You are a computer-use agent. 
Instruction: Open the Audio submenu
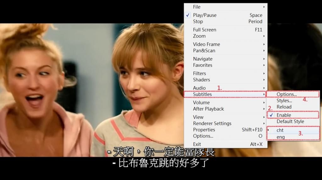click(225, 88)
